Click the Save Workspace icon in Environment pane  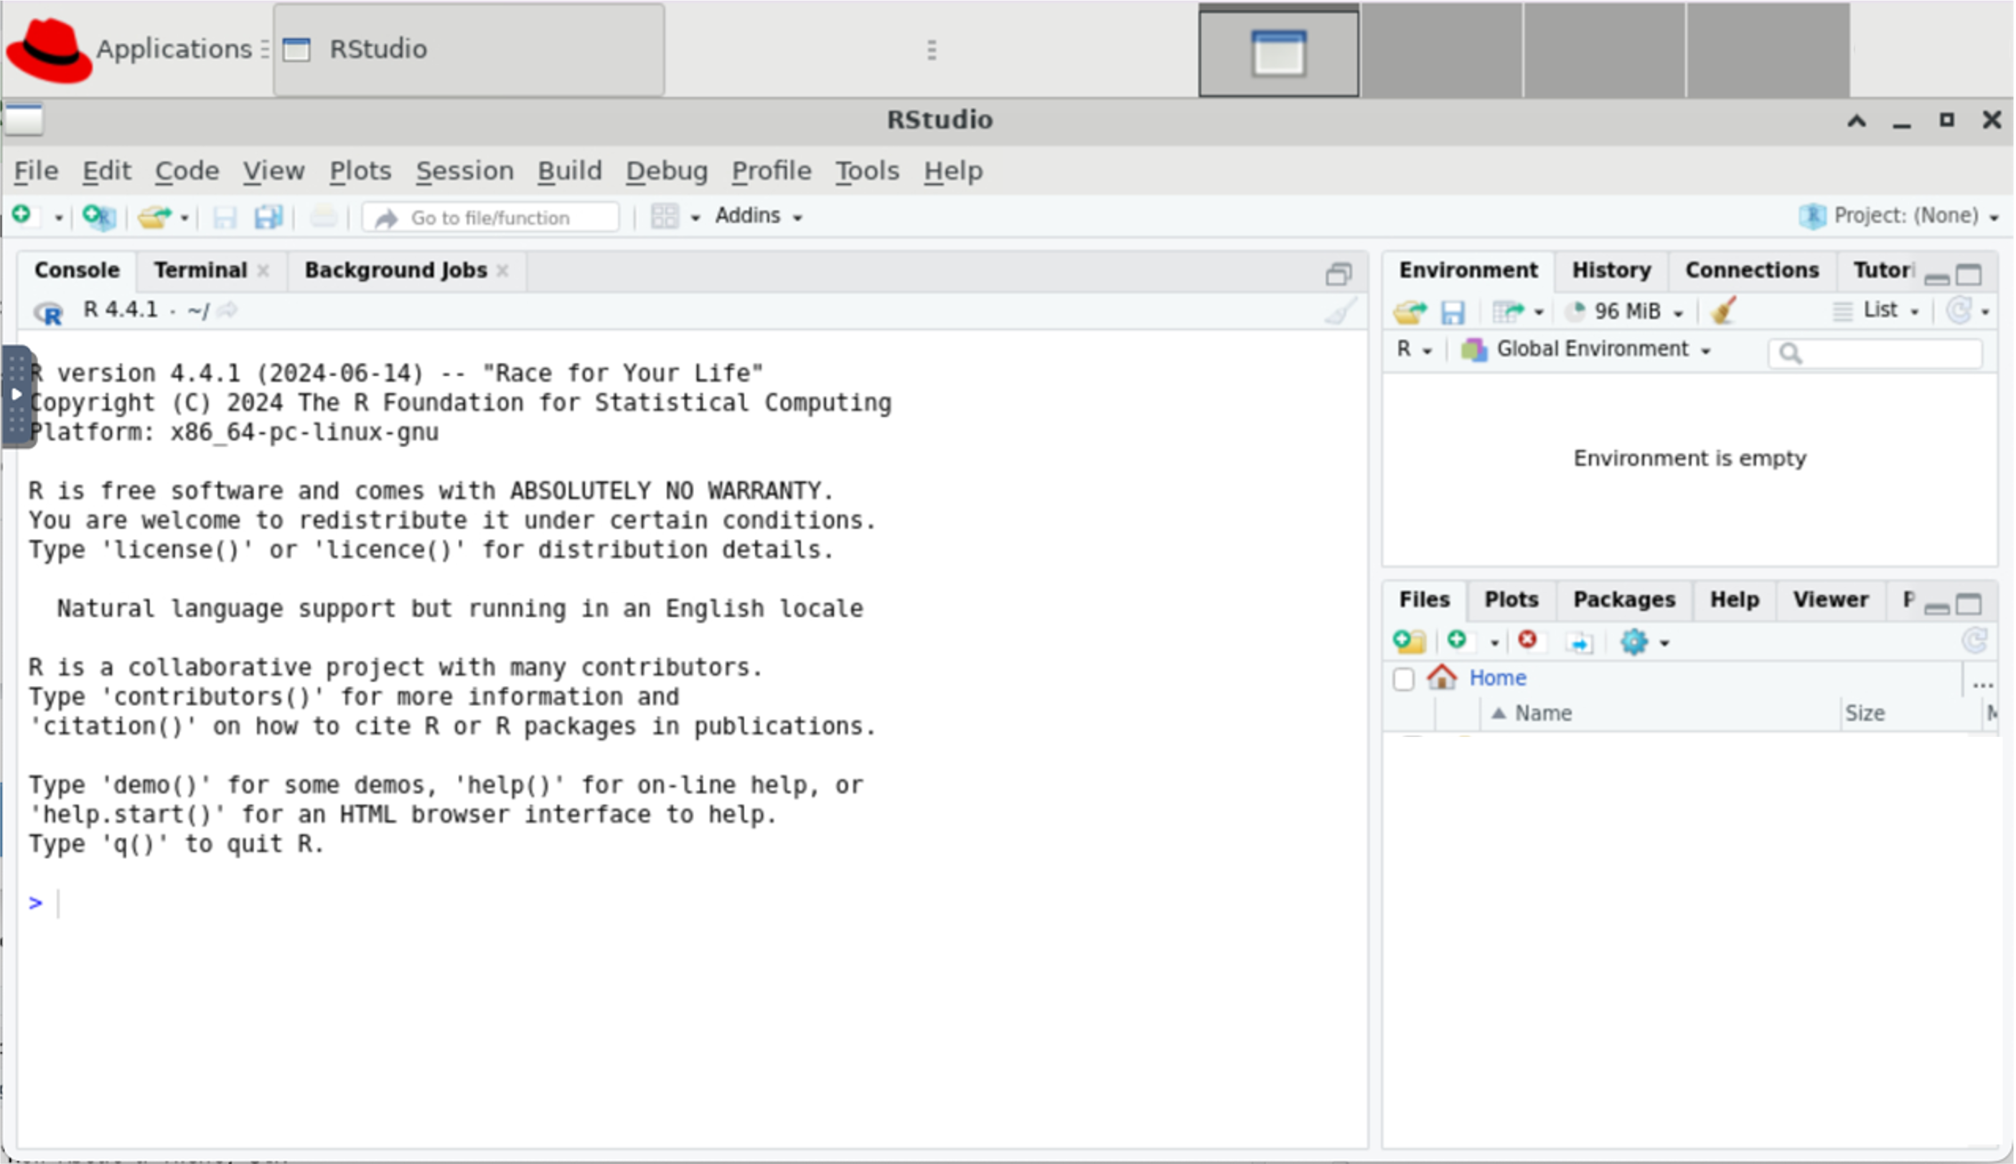click(x=1452, y=311)
